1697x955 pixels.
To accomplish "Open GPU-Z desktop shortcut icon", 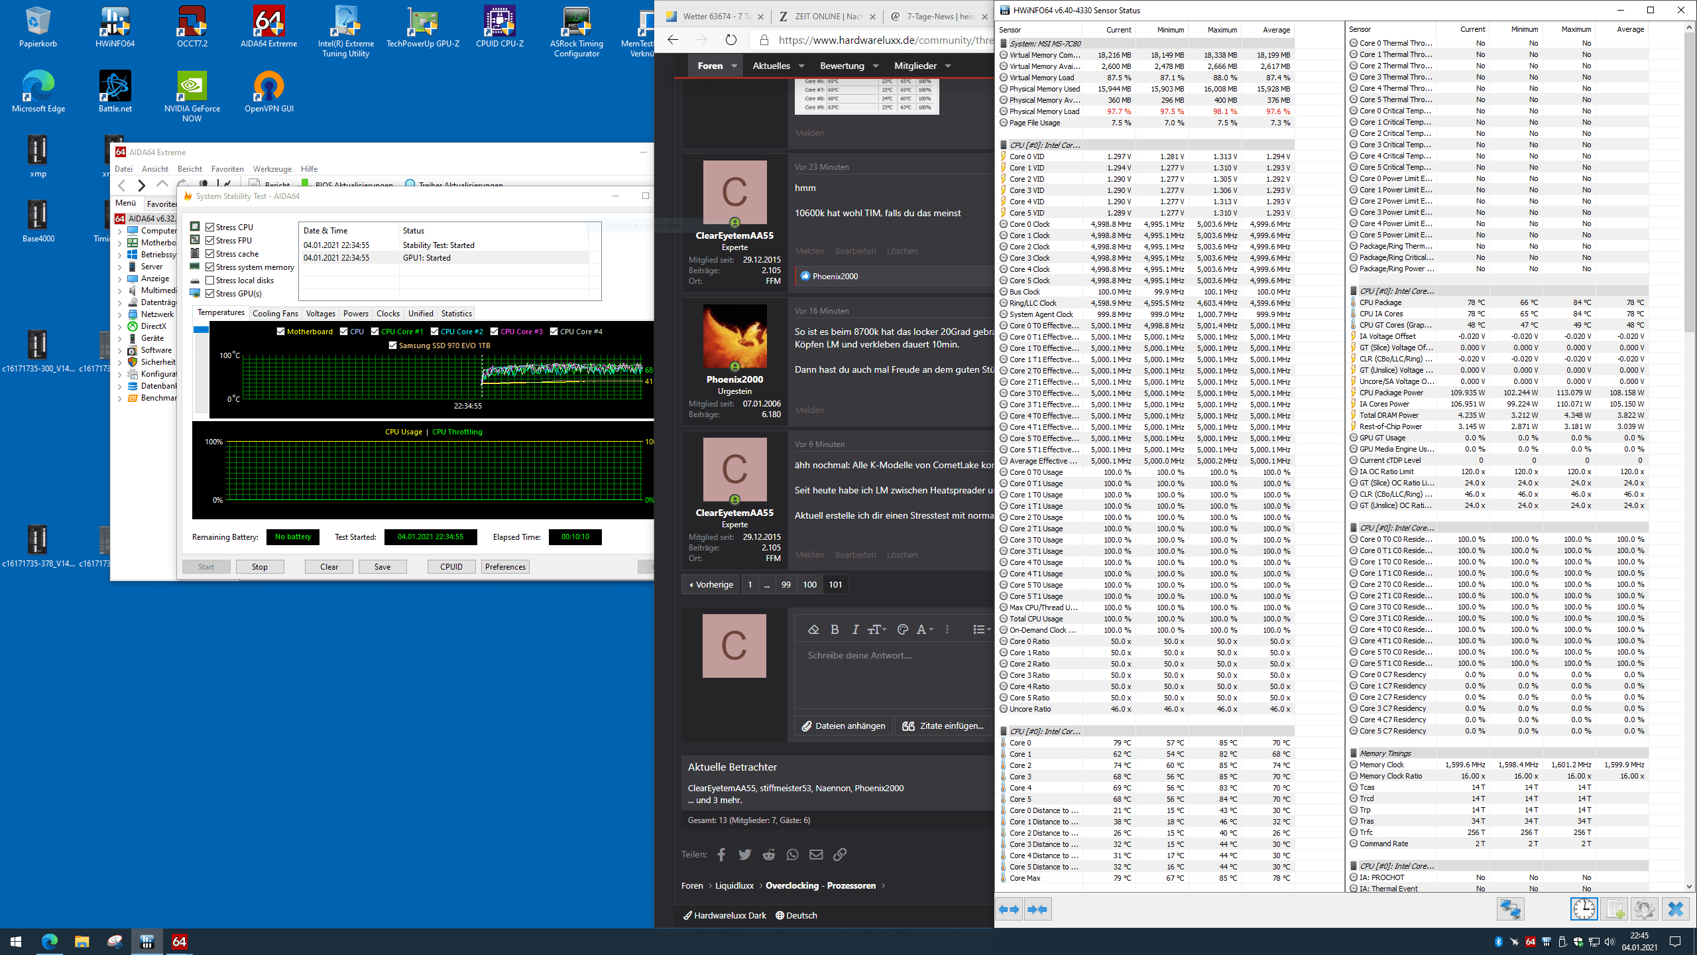I will tap(422, 23).
